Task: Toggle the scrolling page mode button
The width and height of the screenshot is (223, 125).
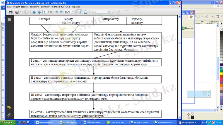Action: point(79,12)
